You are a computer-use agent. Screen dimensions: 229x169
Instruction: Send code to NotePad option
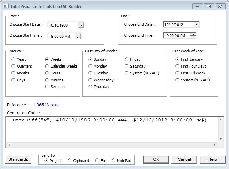pyautogui.click(x=121, y=161)
